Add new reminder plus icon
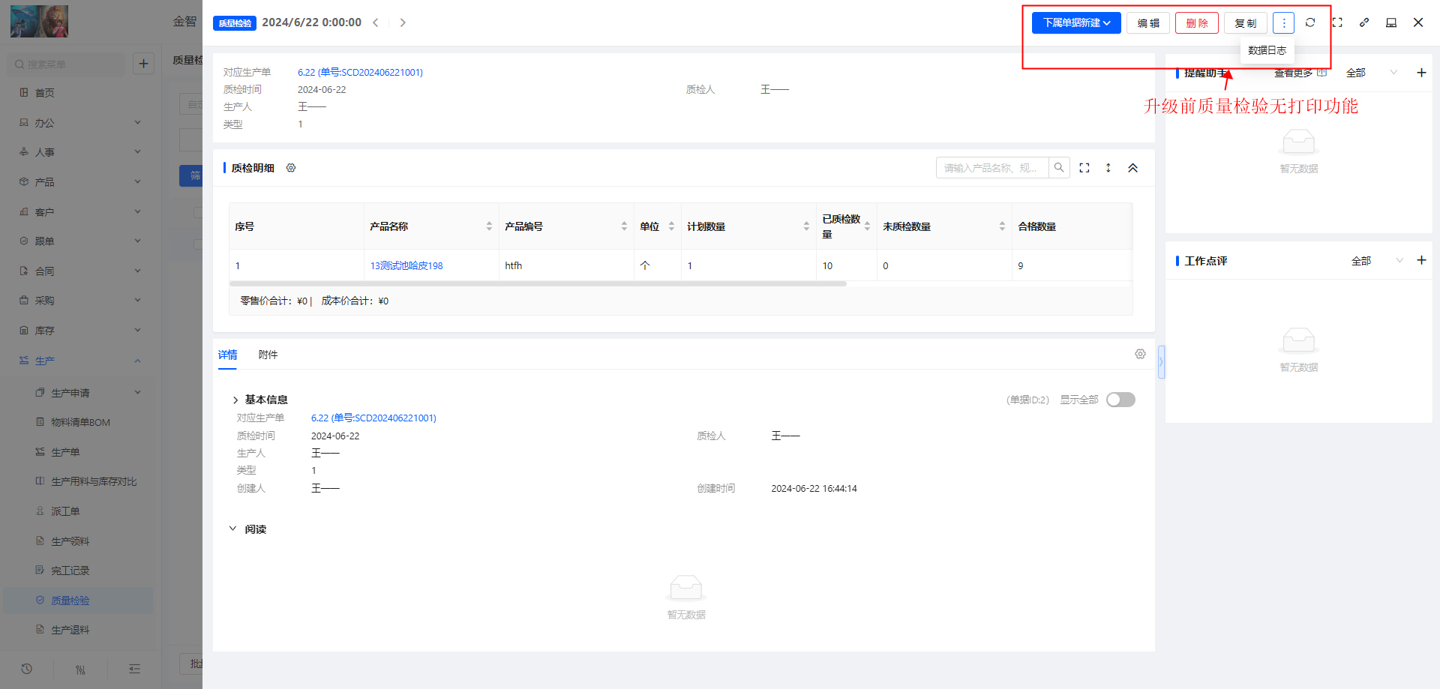Image resolution: width=1440 pixels, height=689 pixels. pyautogui.click(x=1421, y=73)
